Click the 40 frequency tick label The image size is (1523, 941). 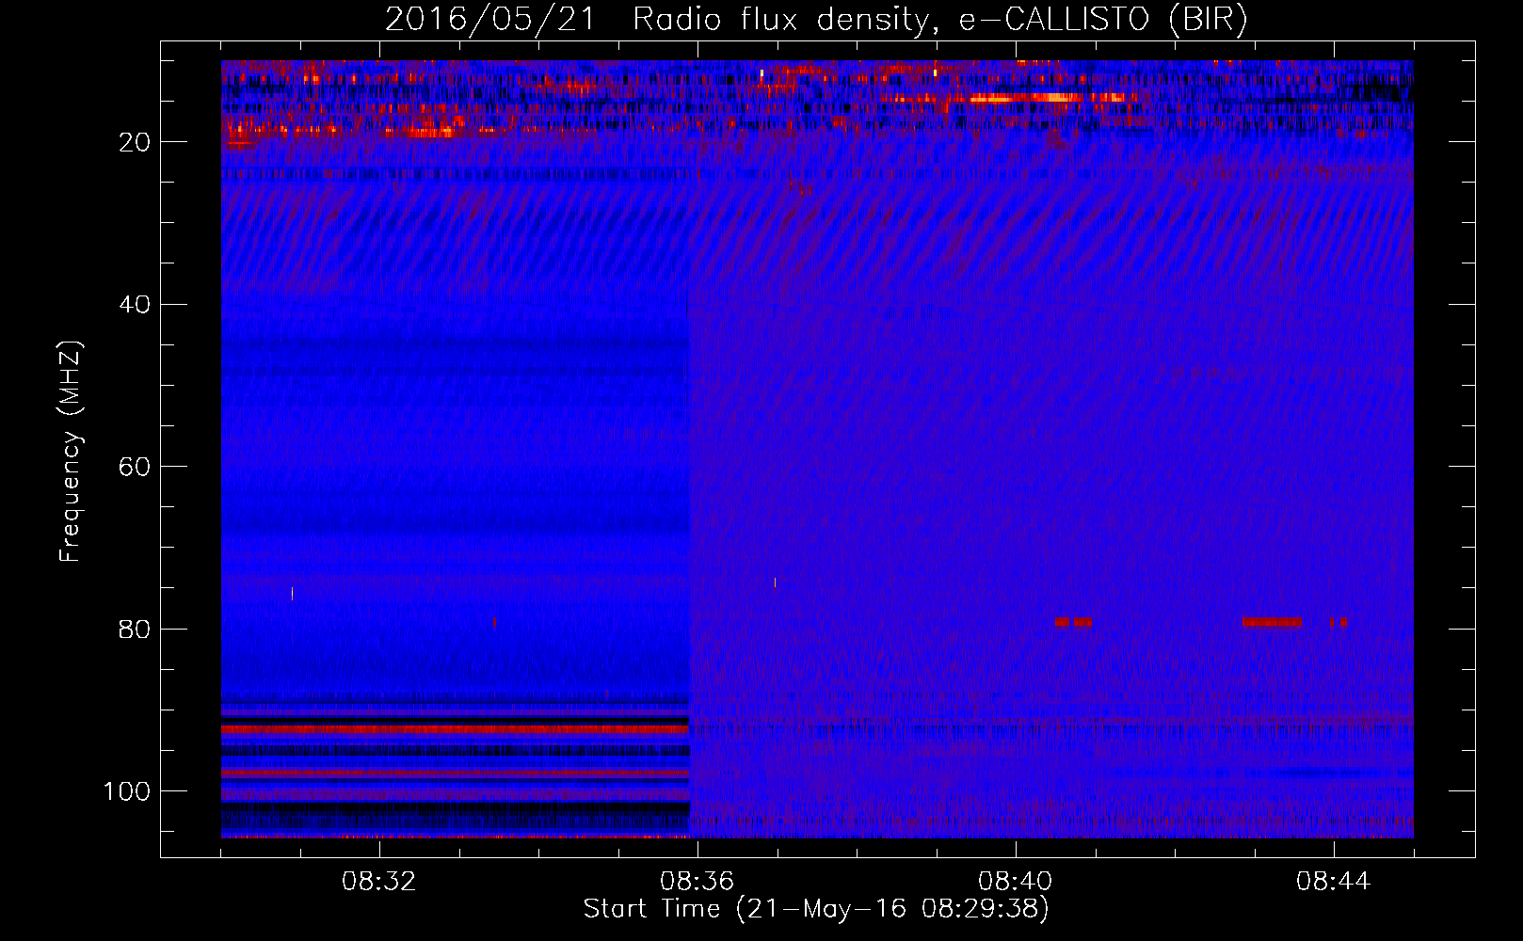pos(136,305)
